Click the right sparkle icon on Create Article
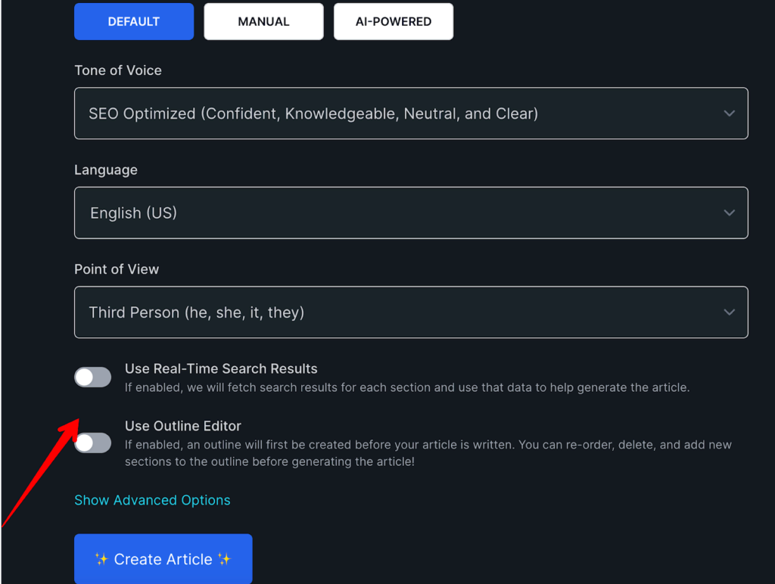 point(224,559)
